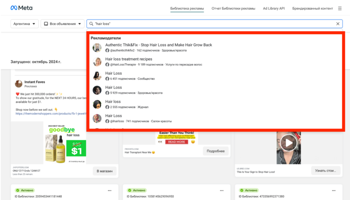Click Активно status on ad 1058145629096950
Screen dimensions: 350x200
click(137, 190)
